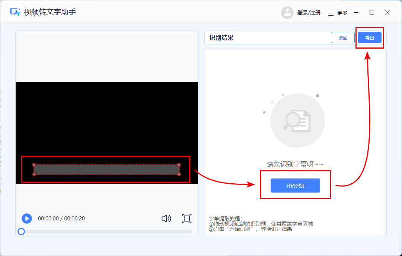Click the user avatar profile icon
402x256 pixels.
tap(287, 12)
